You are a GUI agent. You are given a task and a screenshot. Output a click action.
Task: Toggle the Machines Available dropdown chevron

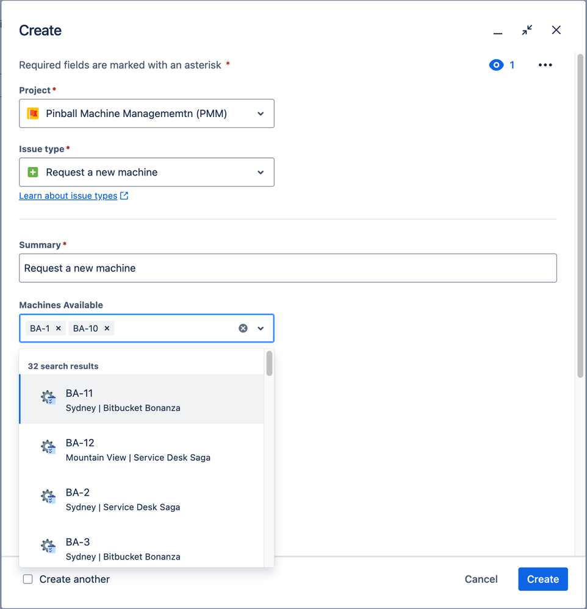(261, 329)
